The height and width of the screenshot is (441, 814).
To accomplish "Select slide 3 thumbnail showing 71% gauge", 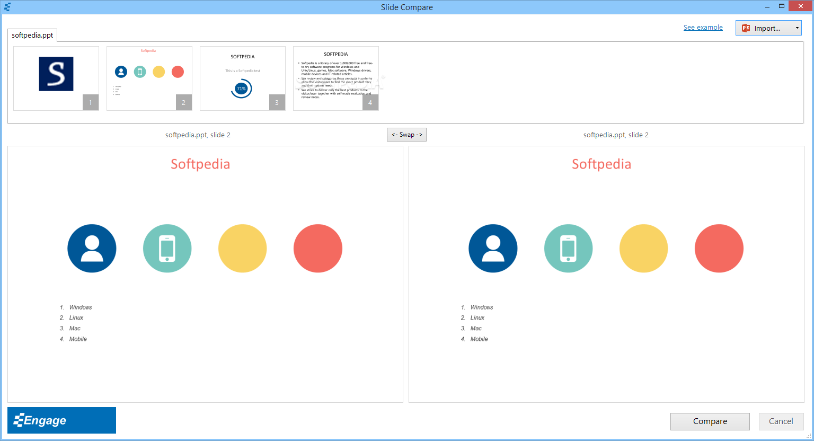I will 243,78.
